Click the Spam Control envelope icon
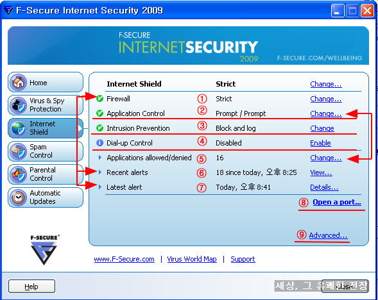This screenshot has width=378, height=300. (x=18, y=151)
